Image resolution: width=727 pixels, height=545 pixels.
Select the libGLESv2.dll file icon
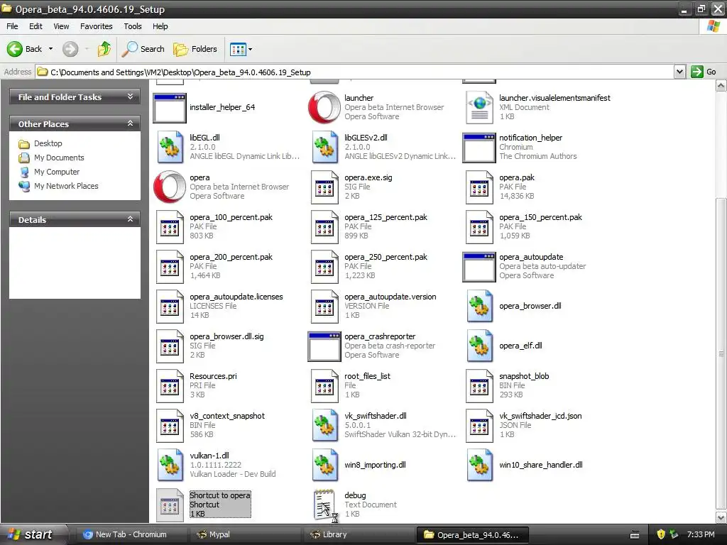[324, 148]
